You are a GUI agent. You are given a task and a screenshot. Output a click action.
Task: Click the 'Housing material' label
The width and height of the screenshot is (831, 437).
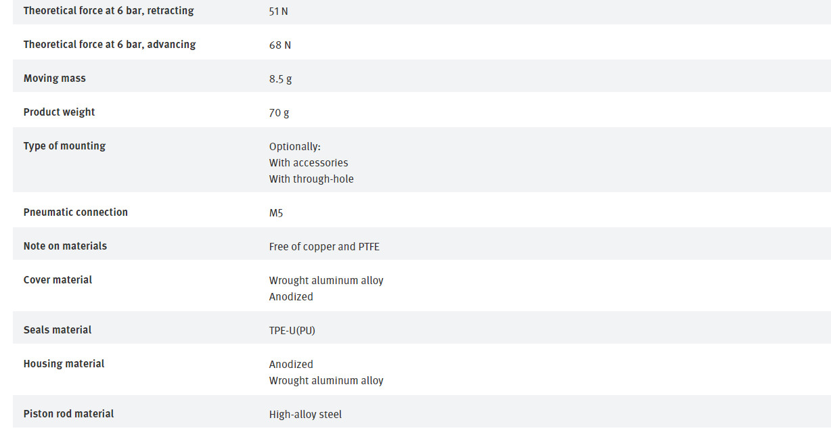[x=64, y=364]
